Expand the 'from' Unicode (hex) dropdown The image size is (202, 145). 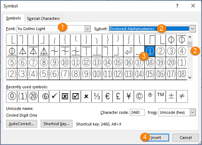[192, 112]
